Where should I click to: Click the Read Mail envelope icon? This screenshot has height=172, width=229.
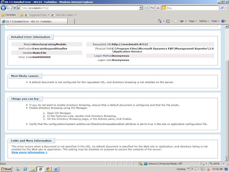[176, 21]
